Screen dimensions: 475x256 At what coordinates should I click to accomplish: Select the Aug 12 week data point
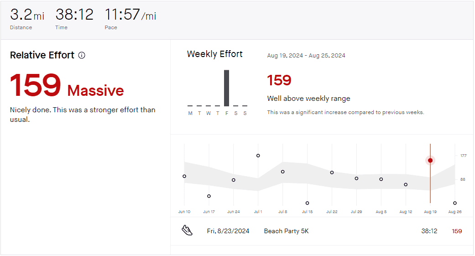[x=406, y=184]
